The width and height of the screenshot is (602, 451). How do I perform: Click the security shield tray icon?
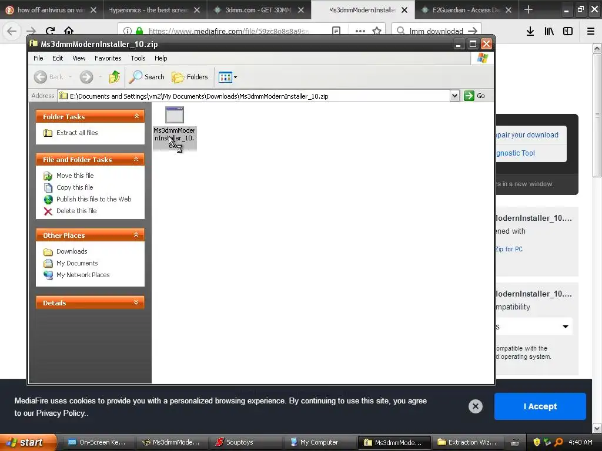pos(537,442)
